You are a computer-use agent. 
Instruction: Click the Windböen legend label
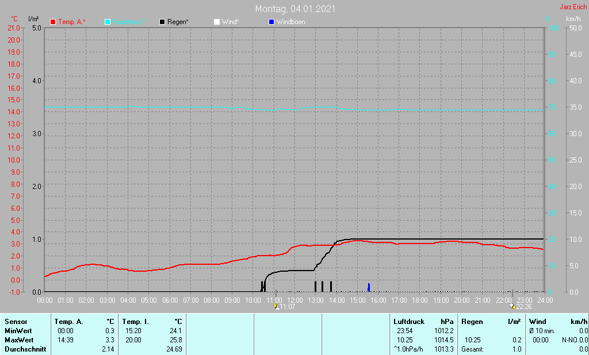click(x=290, y=22)
